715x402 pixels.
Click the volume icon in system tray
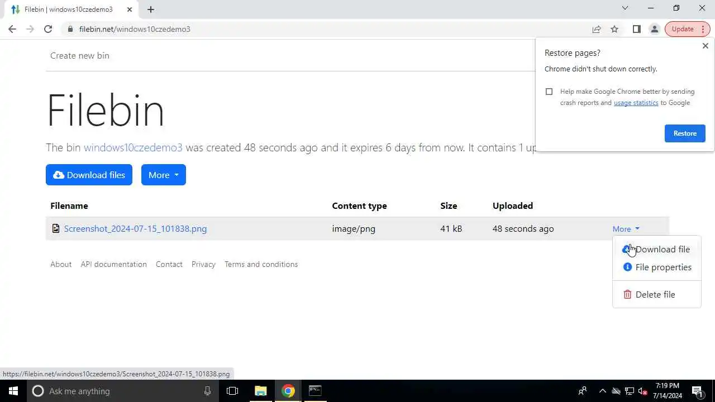coord(643,391)
